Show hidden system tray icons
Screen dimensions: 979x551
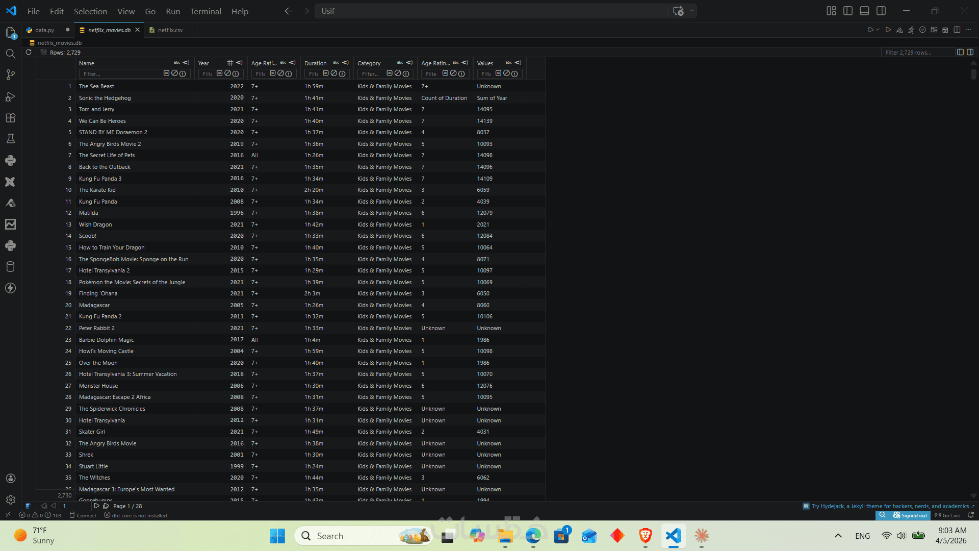click(x=838, y=536)
